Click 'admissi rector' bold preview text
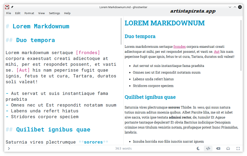 point(180,117)
